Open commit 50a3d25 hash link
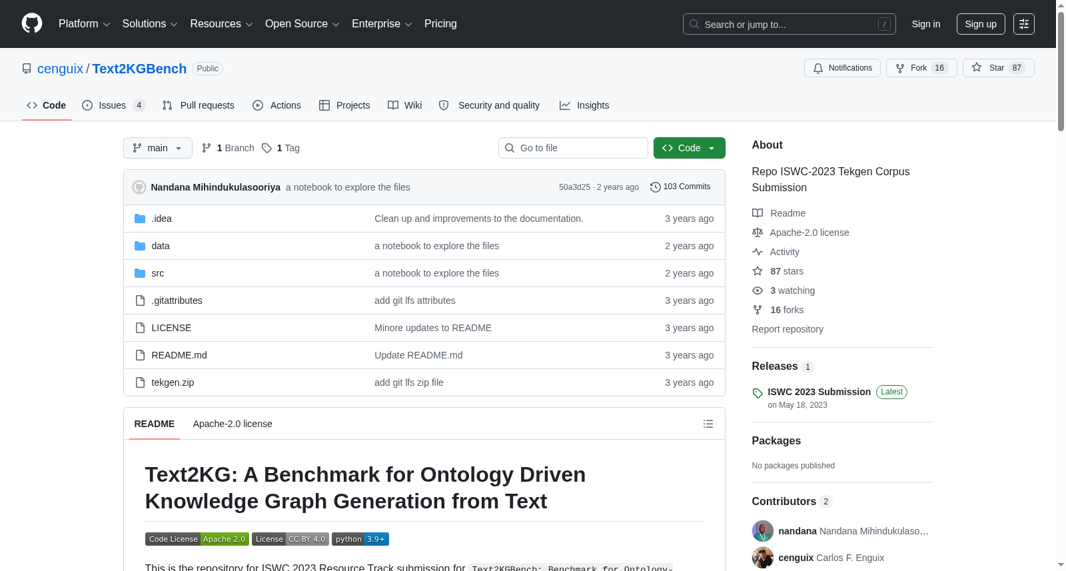Image resolution: width=1066 pixels, height=571 pixels. (574, 187)
